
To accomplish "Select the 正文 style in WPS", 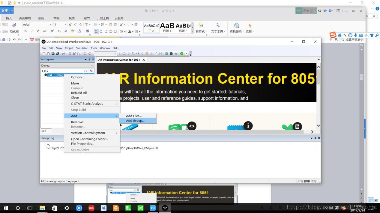I will pyautogui.click(x=151, y=27).
